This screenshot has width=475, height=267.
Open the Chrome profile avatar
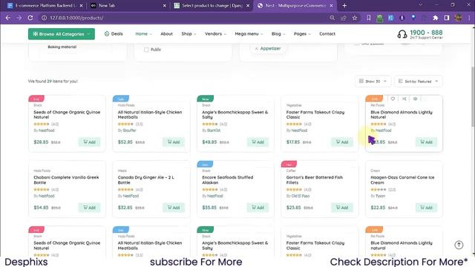tap(458, 18)
